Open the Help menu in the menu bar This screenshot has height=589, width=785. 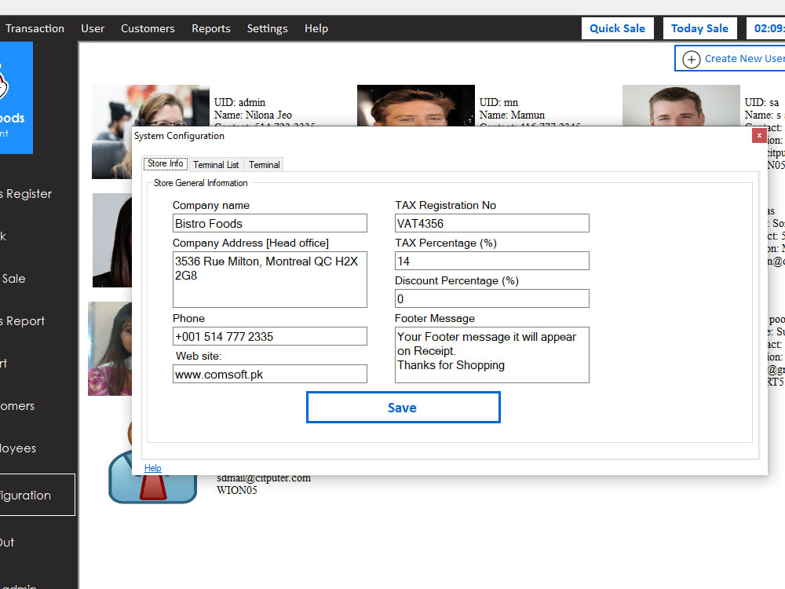[316, 28]
